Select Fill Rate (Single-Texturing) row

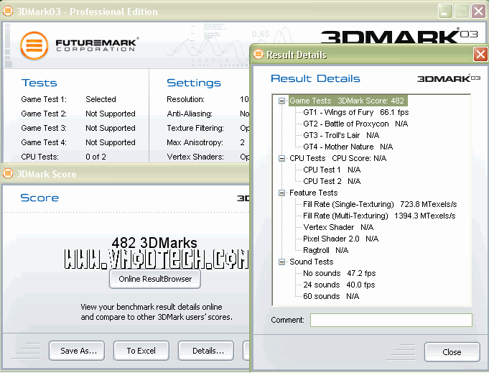(380, 204)
